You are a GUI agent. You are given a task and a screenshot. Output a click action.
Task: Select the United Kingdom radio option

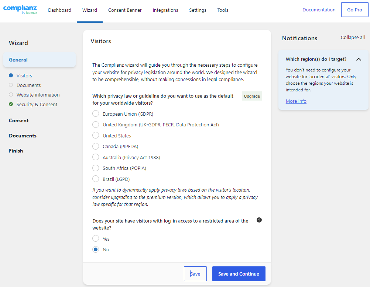96,125
